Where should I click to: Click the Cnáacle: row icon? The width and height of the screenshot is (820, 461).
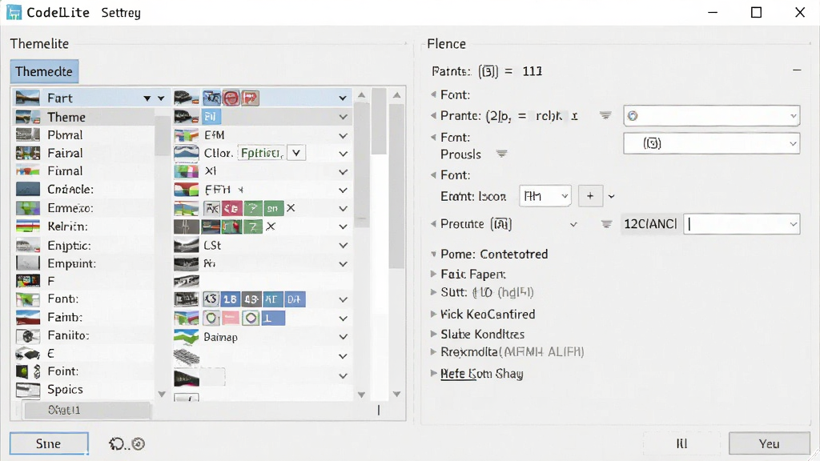click(28, 189)
